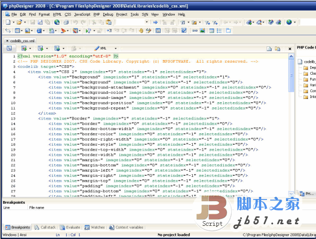Click the phpDesigner app icon in menu bar
Viewport: 316px width, 239px height.
coord(7,14)
